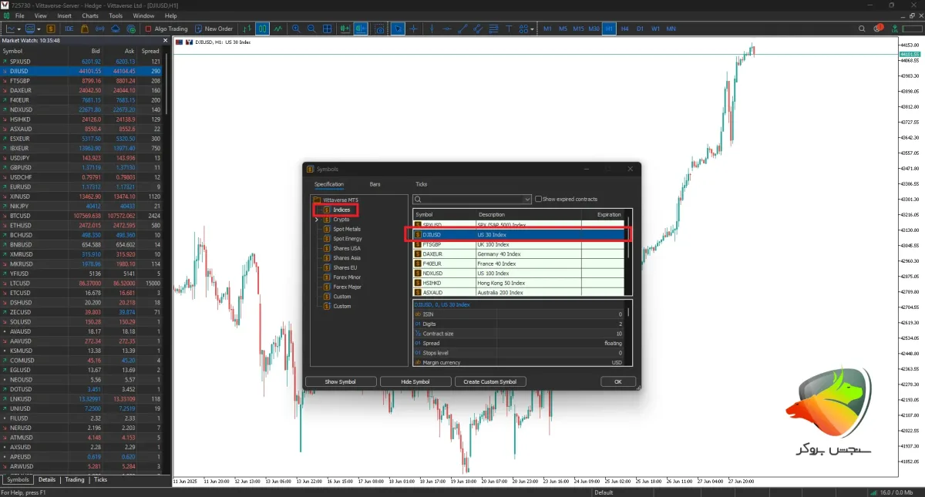
Task: Select Forex Major in symbol tree
Action: (347, 287)
